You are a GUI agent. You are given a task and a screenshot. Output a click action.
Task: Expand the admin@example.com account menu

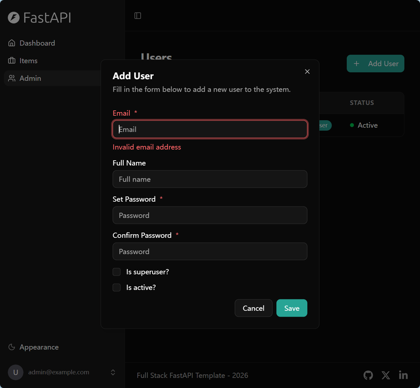(x=113, y=372)
